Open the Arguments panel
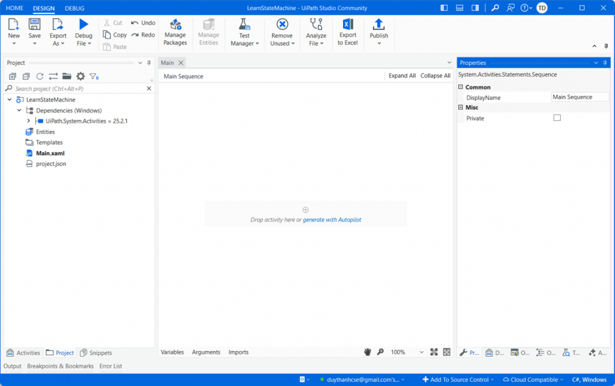The image size is (615, 386). coord(206,352)
